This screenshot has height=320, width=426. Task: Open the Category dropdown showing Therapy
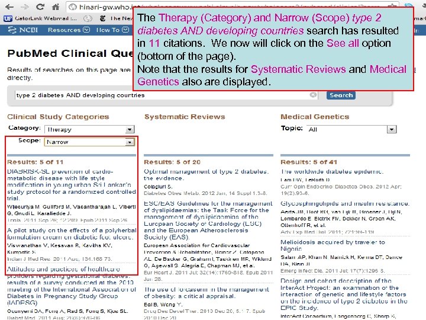click(89, 129)
